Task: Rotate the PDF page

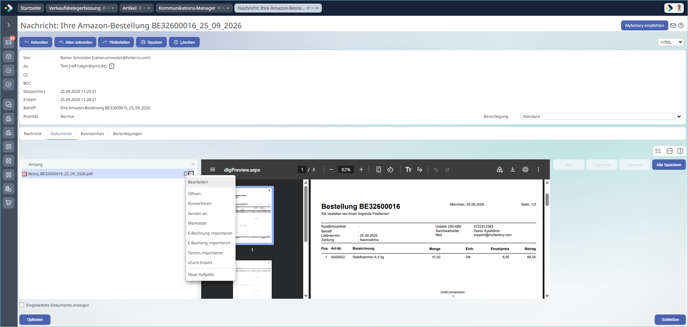Action: 390,169
